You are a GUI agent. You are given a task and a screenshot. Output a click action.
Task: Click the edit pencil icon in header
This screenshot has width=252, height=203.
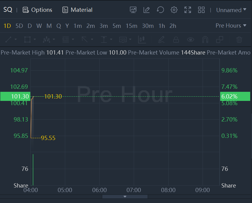pyautogui.click(x=147, y=10)
